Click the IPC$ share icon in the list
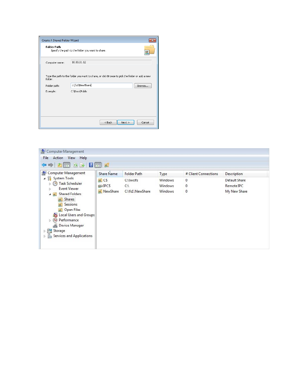The image size is (288, 384). pos(100,186)
